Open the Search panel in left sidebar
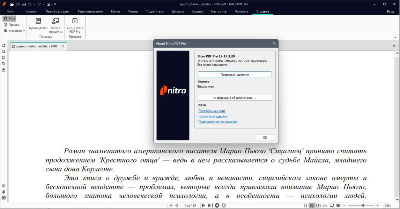Image resolution: width=400 pixels, height=209 pixels. tap(3, 52)
